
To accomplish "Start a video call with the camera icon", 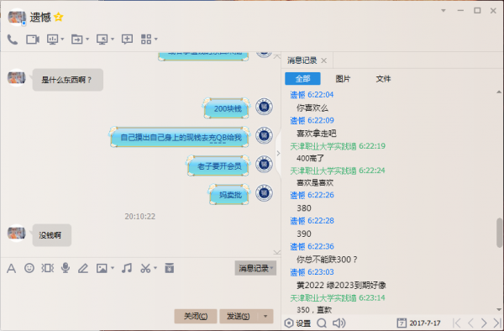I will [33, 39].
